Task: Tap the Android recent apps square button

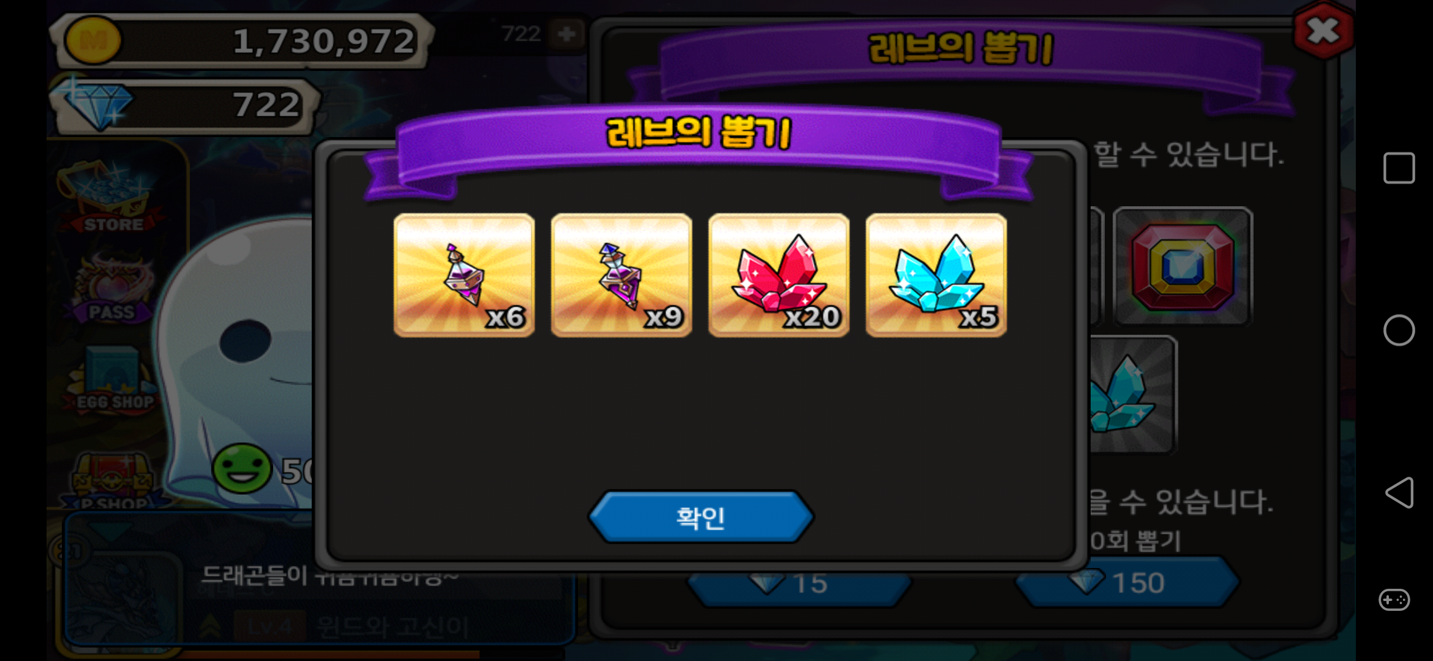Action: coord(1399,168)
